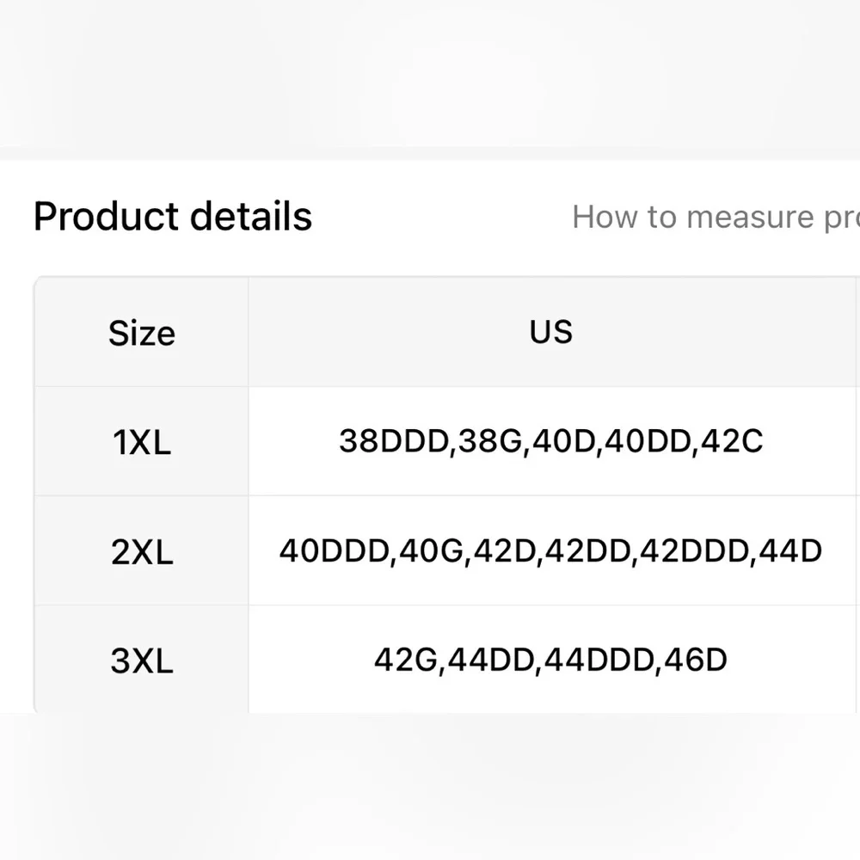Select the 2XL size row label
Screen dimensions: 860x860
pos(142,552)
